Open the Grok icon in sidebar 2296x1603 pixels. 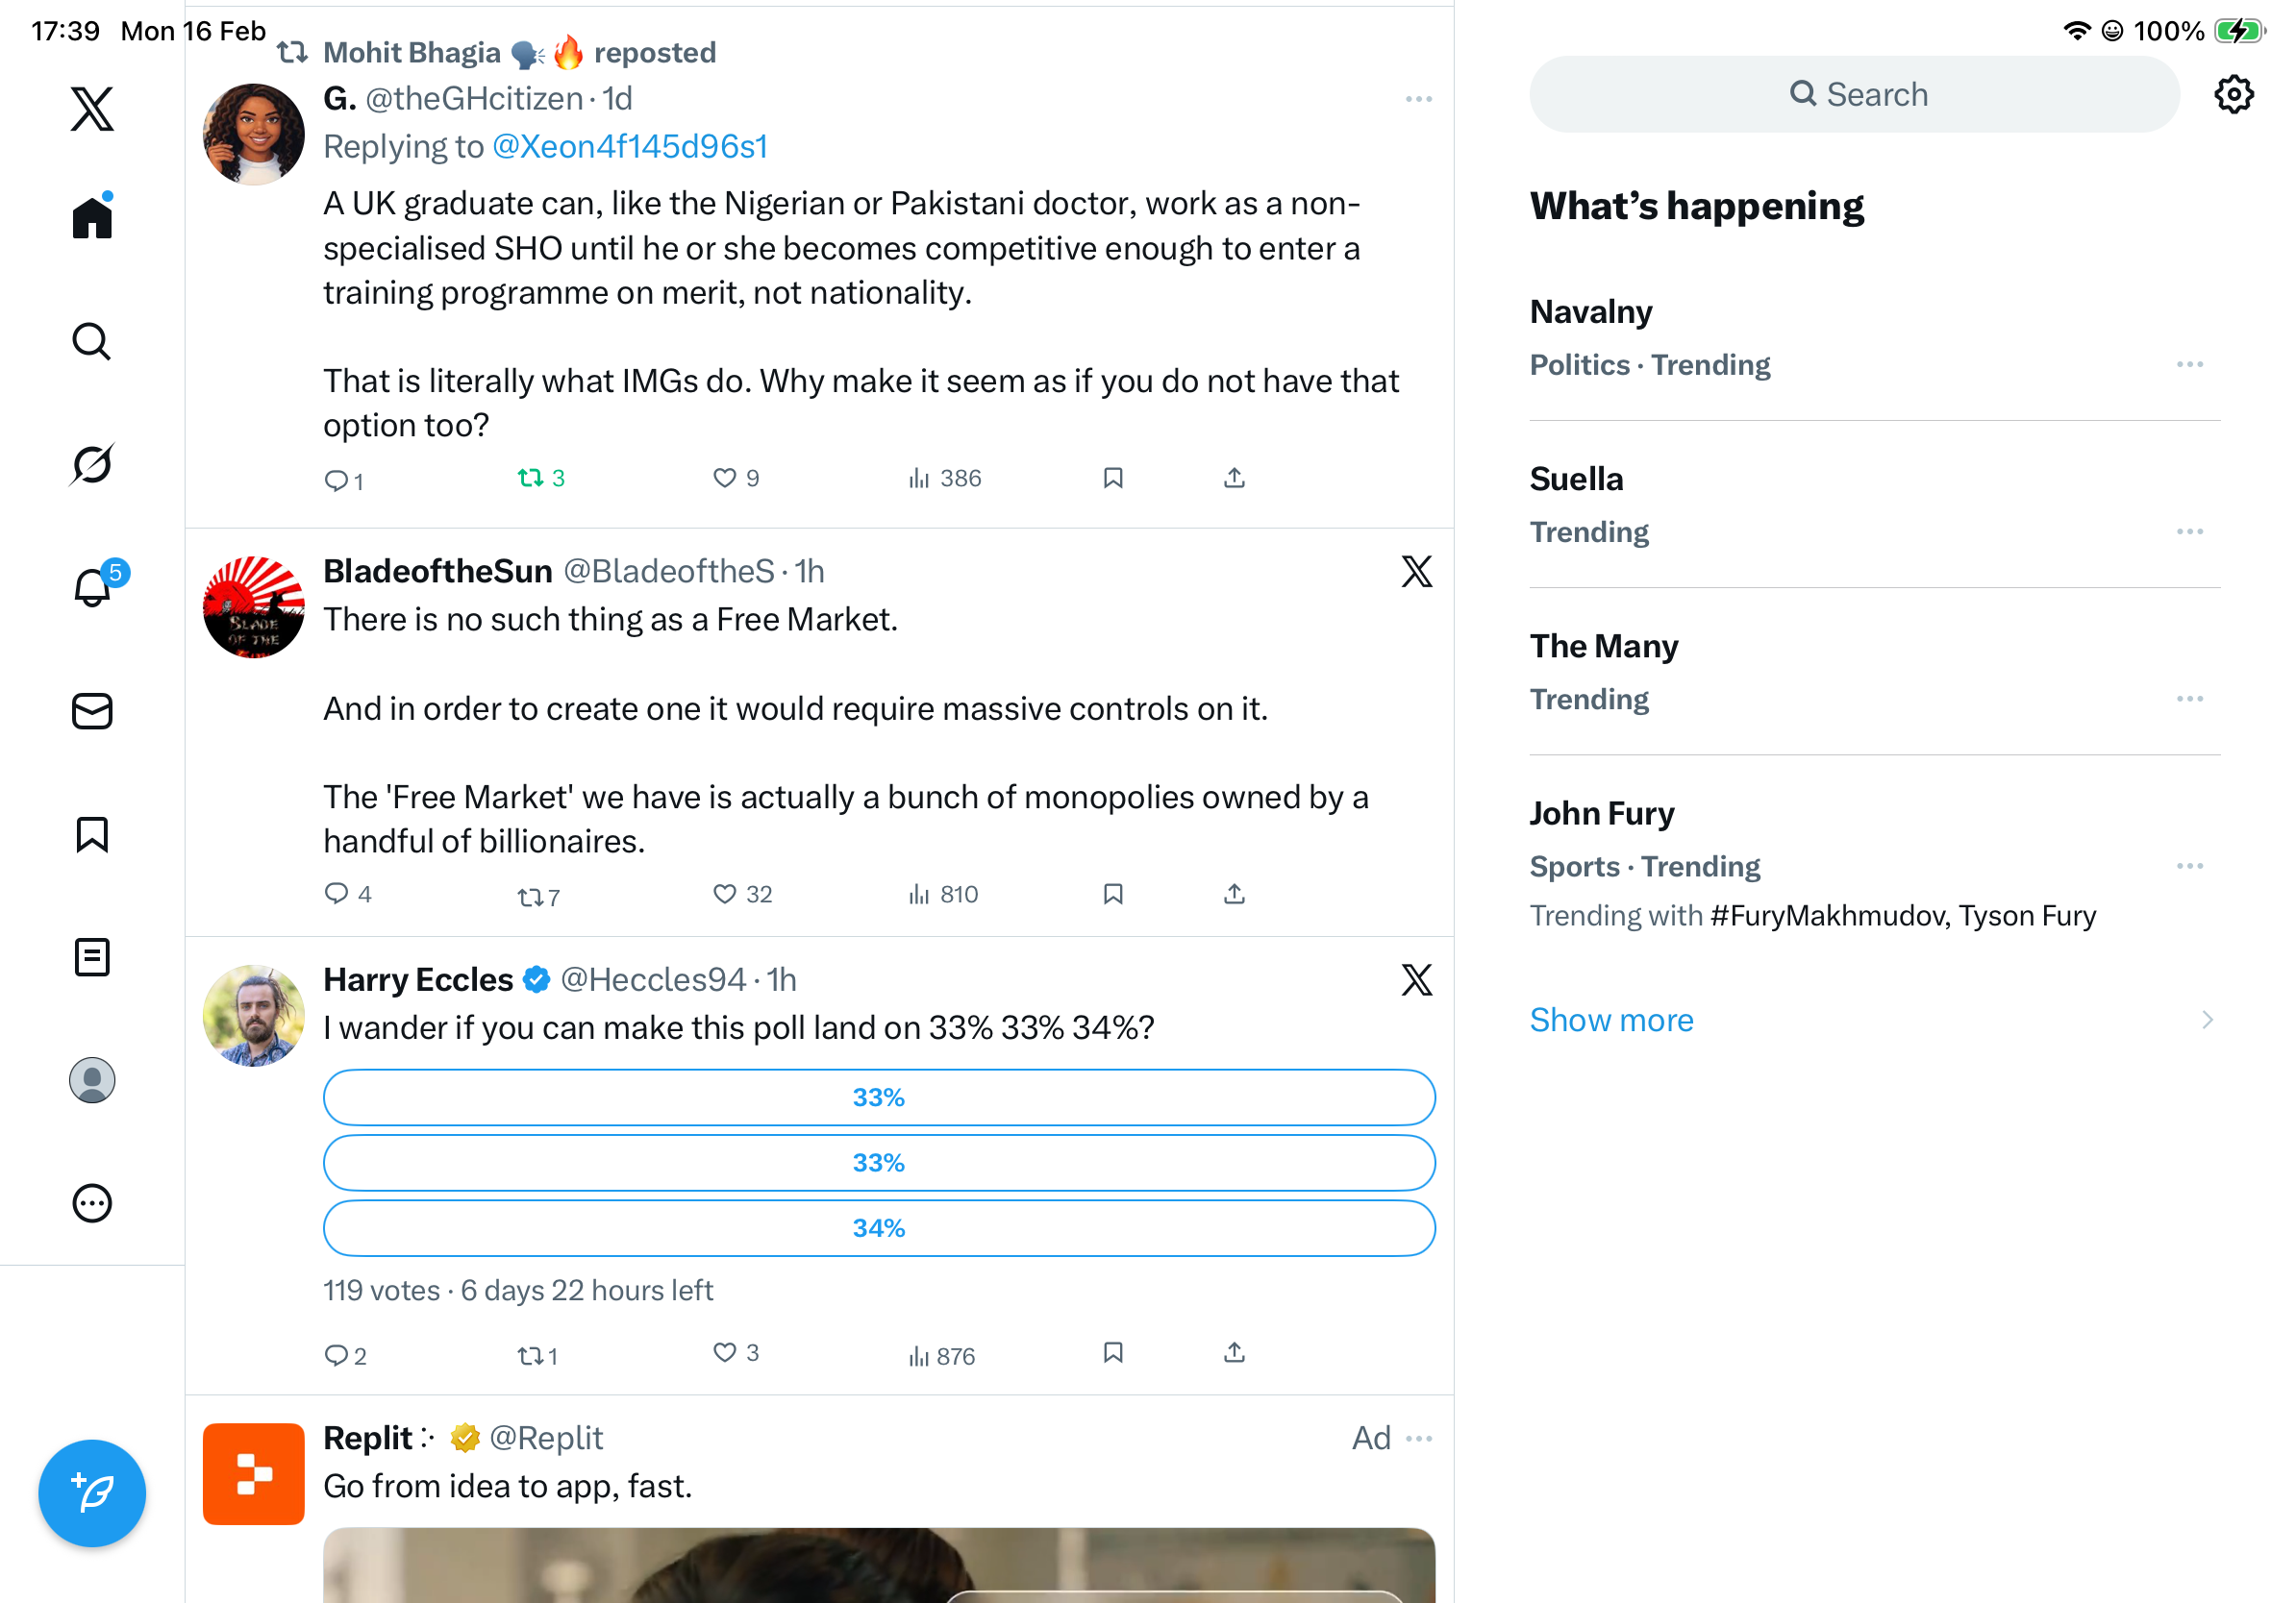click(x=92, y=464)
